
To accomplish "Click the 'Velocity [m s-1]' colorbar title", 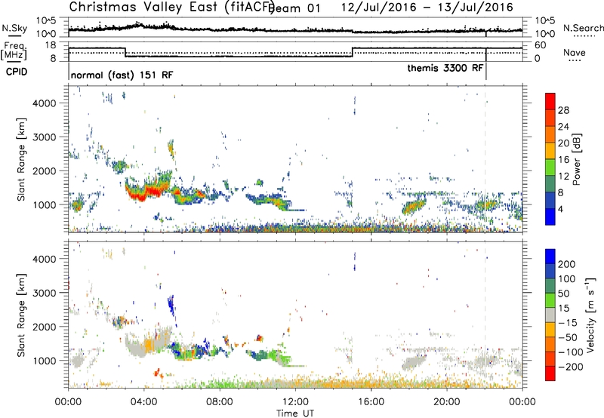I will coord(591,315).
